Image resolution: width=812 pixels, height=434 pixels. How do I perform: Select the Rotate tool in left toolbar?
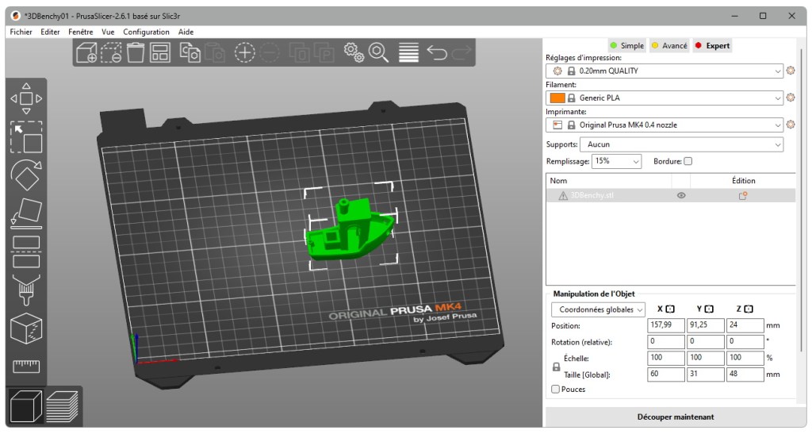click(x=26, y=175)
